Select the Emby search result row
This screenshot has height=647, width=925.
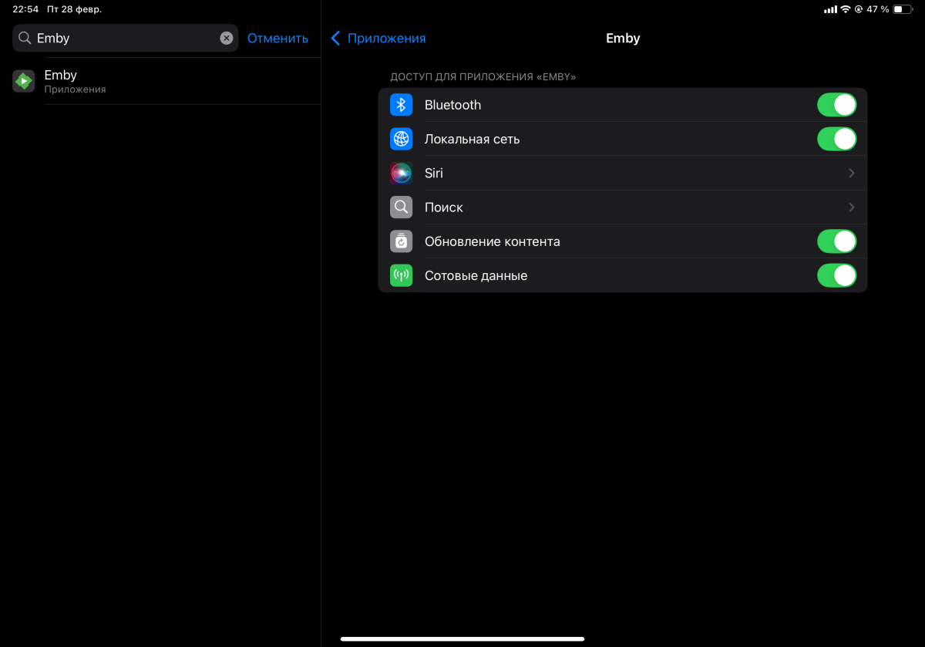point(160,81)
